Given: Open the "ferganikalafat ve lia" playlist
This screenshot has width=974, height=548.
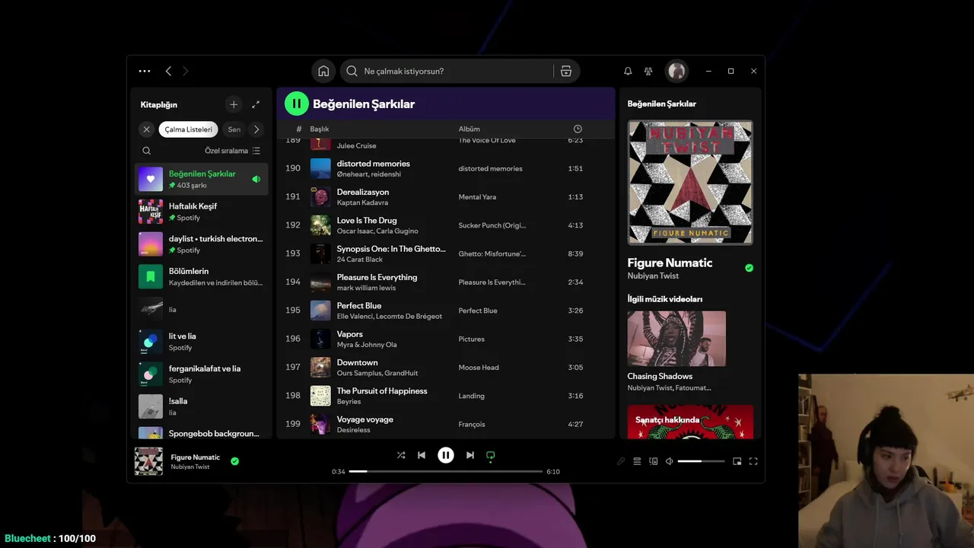Looking at the screenshot, I should (x=202, y=374).
